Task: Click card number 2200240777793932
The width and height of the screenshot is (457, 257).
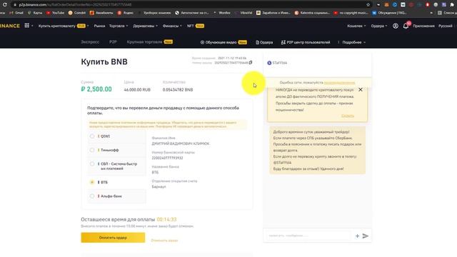Action: click(x=167, y=158)
